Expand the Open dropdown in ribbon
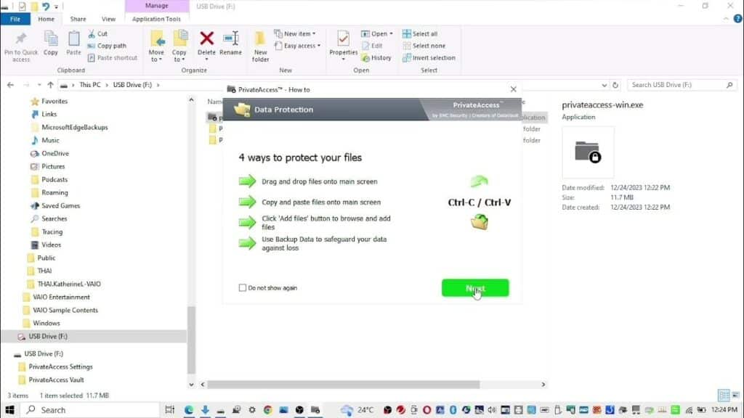The height and width of the screenshot is (418, 744). point(377,33)
